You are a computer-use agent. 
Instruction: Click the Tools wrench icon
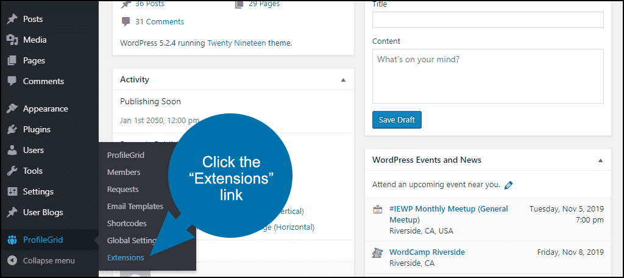coord(12,171)
